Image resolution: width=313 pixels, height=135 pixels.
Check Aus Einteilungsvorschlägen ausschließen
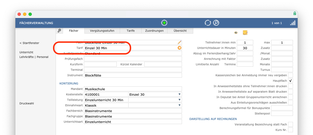click(x=291, y=102)
